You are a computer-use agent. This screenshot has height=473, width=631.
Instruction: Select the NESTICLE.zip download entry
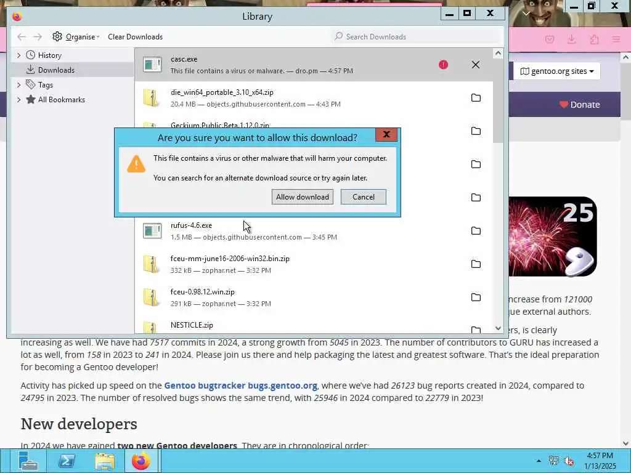[x=314, y=325]
